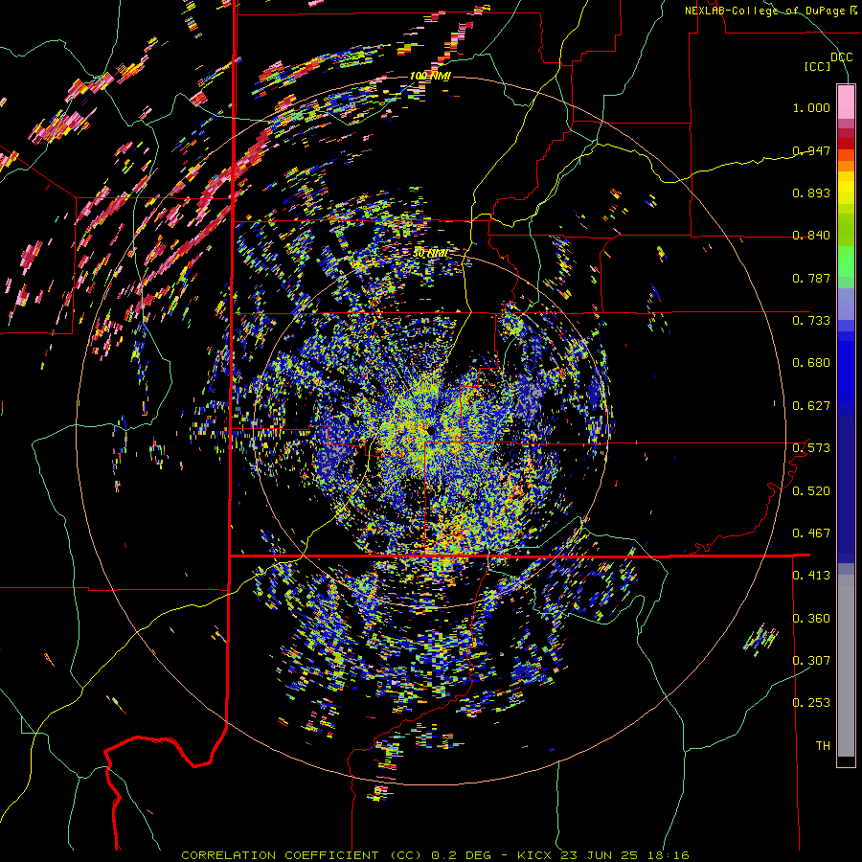Click the CORRELATION COEFFICIENT (CC) caption text
The height and width of the screenshot is (862, 862).
click(x=302, y=855)
